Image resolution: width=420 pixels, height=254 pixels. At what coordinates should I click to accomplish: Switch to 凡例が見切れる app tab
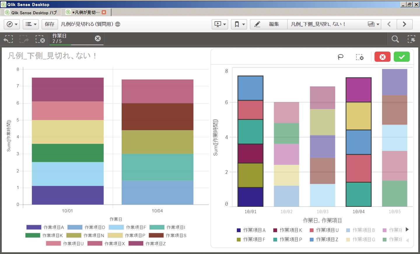(86, 12)
